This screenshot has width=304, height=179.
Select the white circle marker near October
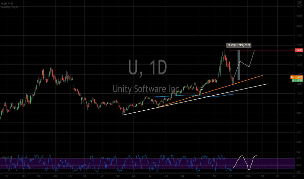click(201, 88)
